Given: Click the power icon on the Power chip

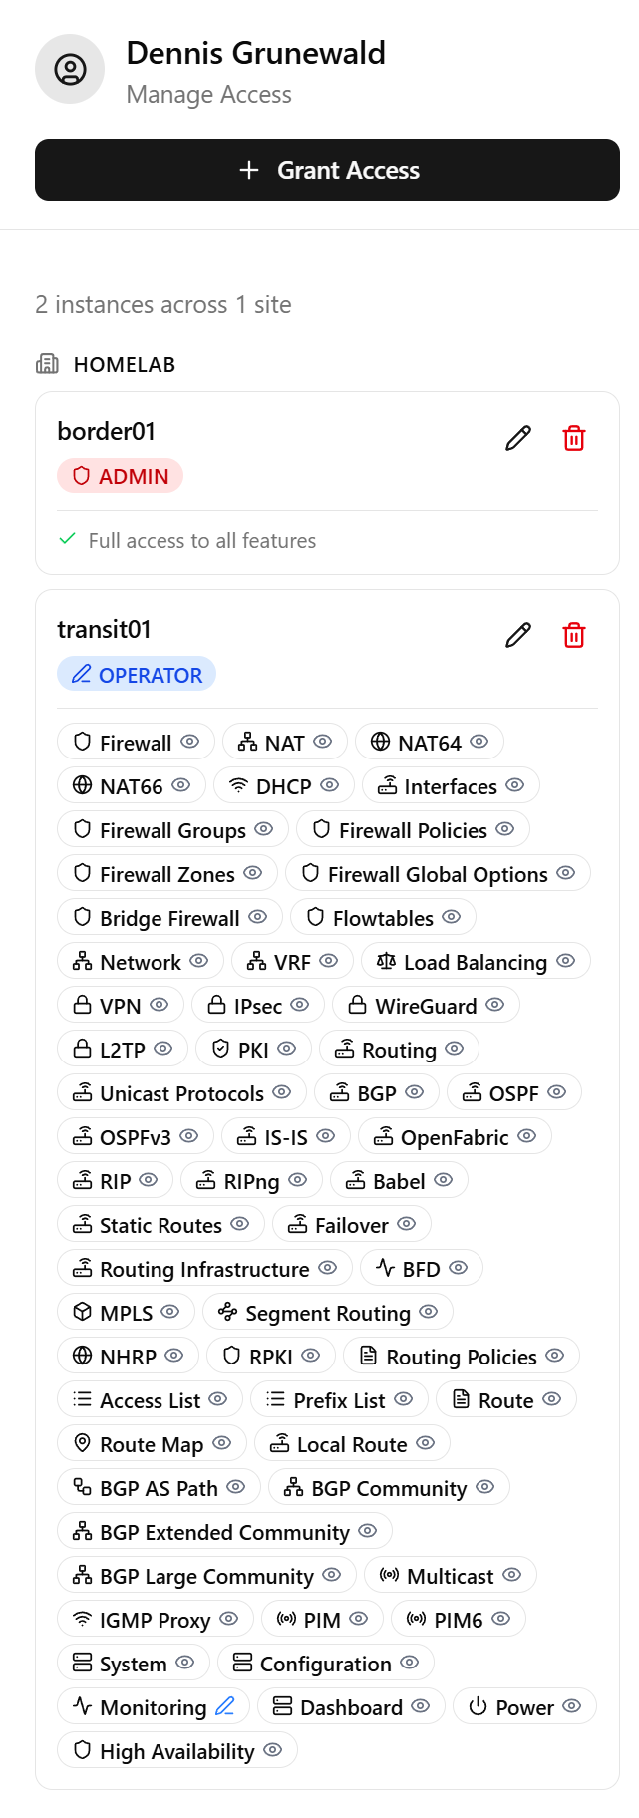Looking at the screenshot, I should (x=478, y=1706).
